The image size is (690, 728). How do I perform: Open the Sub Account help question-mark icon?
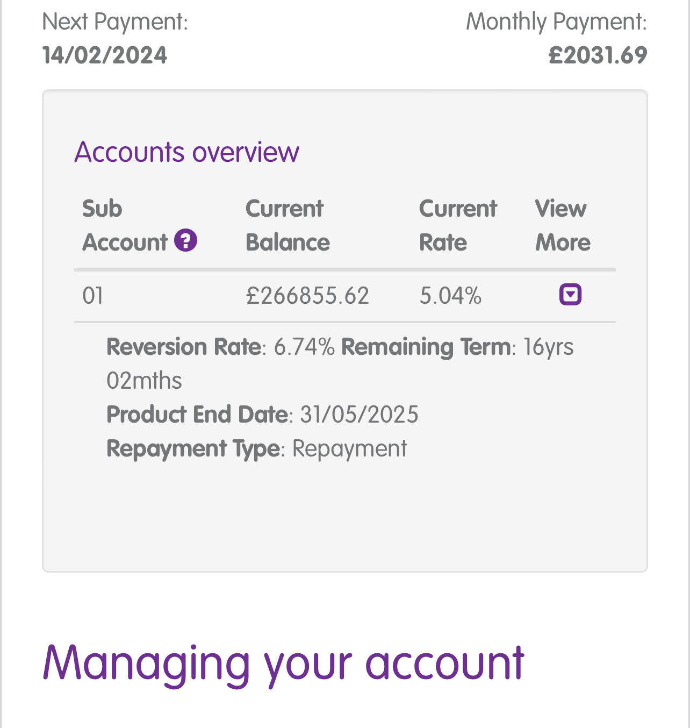tap(186, 240)
